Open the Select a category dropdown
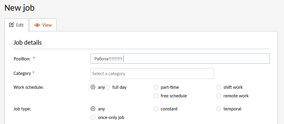Viewport: 284px width, 124px height. click(152, 74)
